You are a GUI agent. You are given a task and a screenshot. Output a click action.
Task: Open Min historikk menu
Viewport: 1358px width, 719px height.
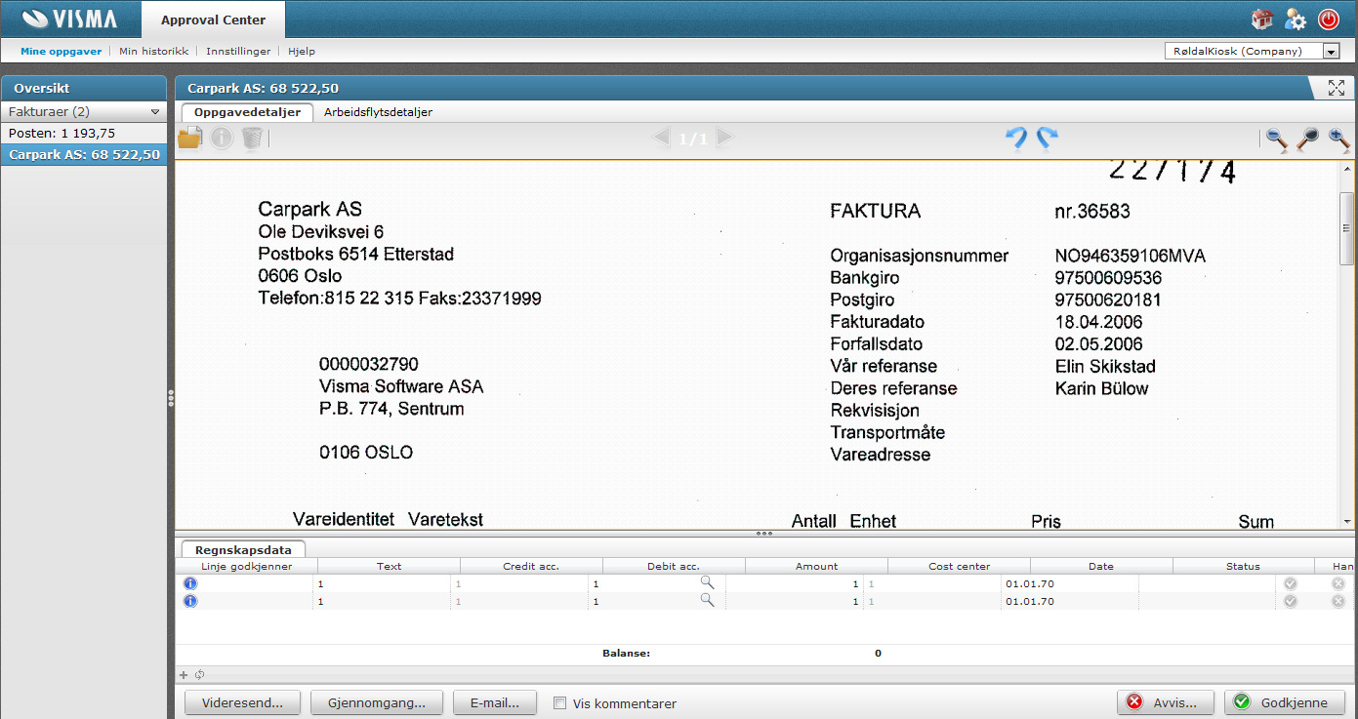[153, 51]
